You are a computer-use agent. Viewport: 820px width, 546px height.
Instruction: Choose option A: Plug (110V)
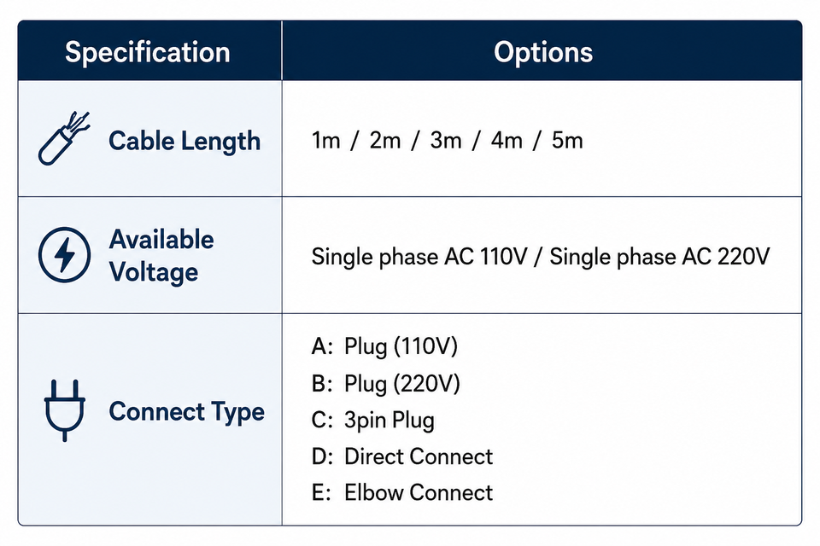click(385, 346)
